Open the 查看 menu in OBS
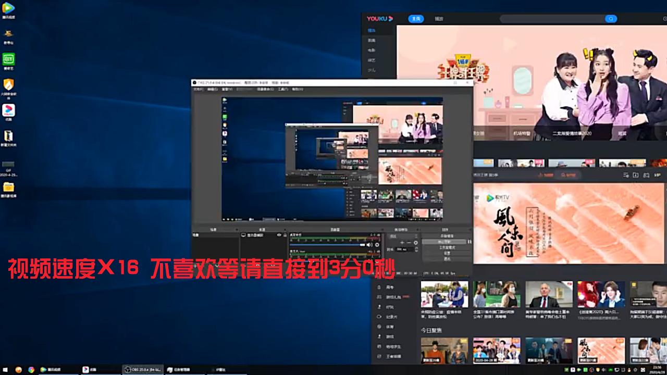Screen dimensions: 667x375 point(227,89)
